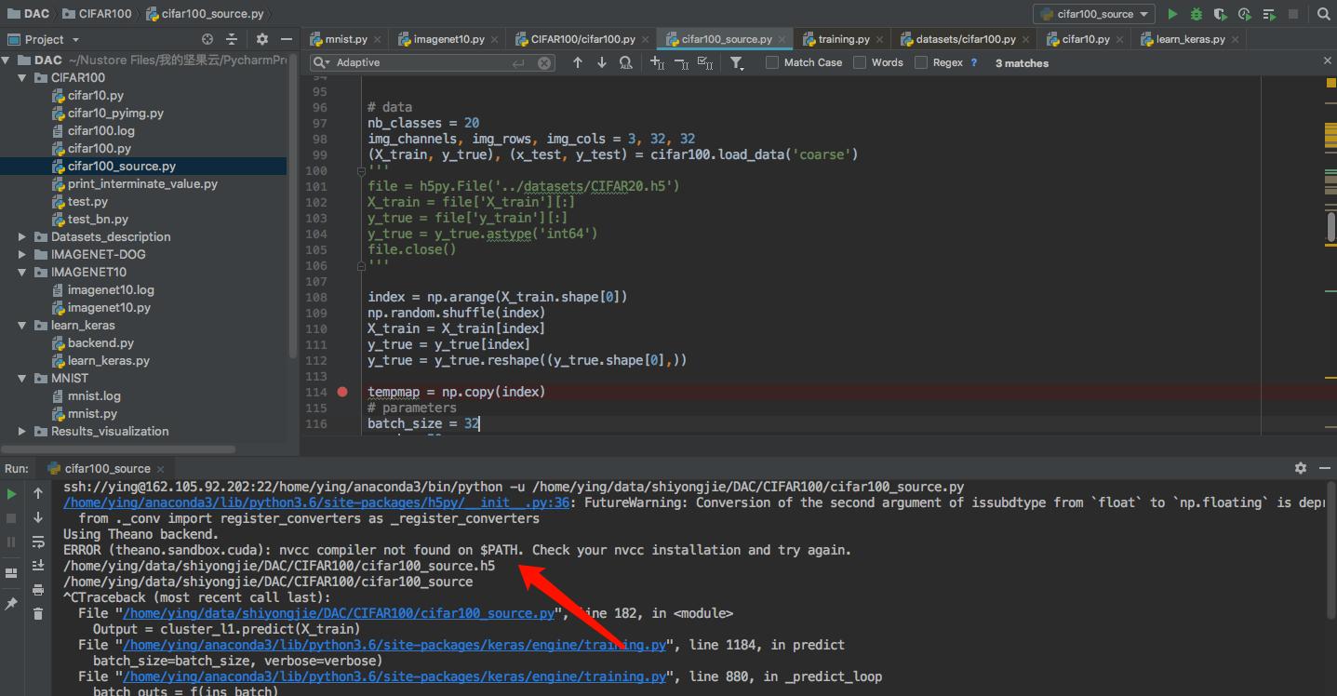Collapse the DAC root folder
Image resolution: width=1337 pixels, height=696 pixels.
[7, 60]
